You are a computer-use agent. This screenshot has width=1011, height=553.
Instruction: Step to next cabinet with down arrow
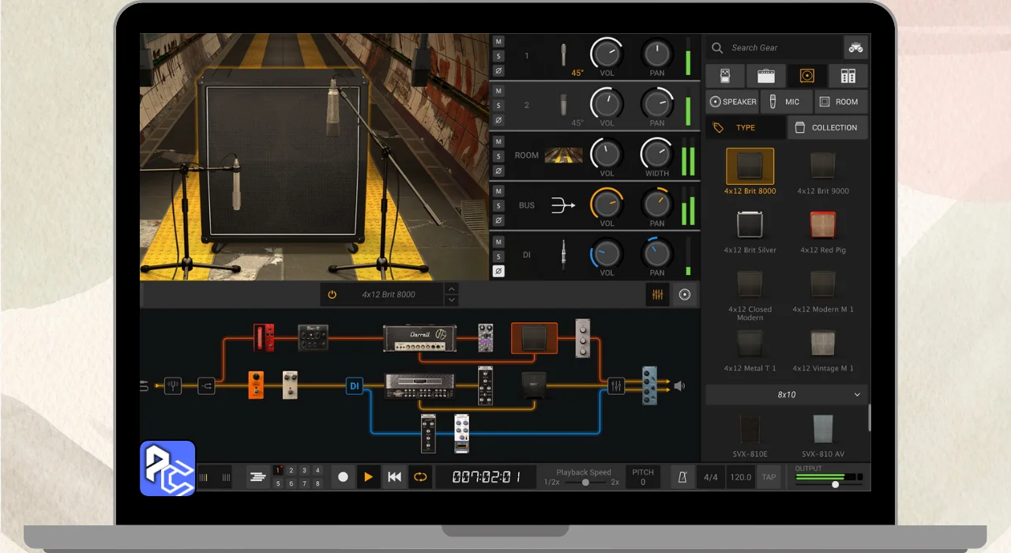451,301
